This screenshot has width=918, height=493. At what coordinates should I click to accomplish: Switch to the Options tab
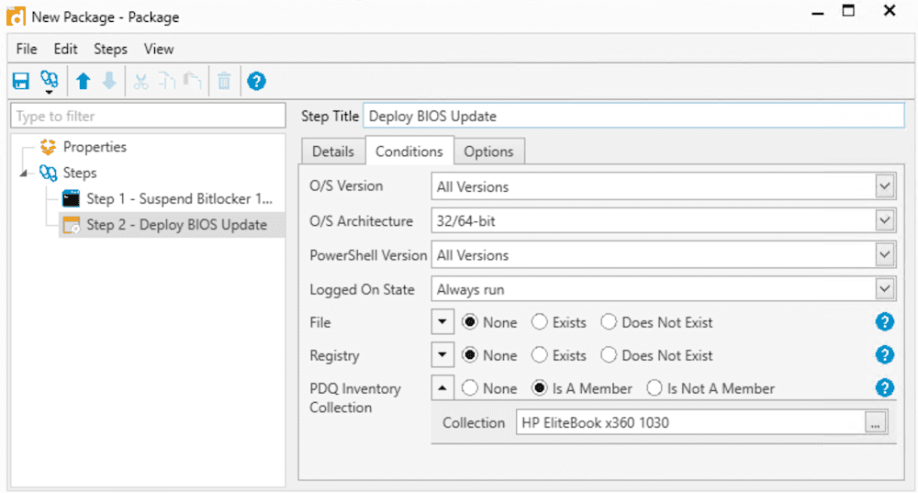tap(489, 151)
